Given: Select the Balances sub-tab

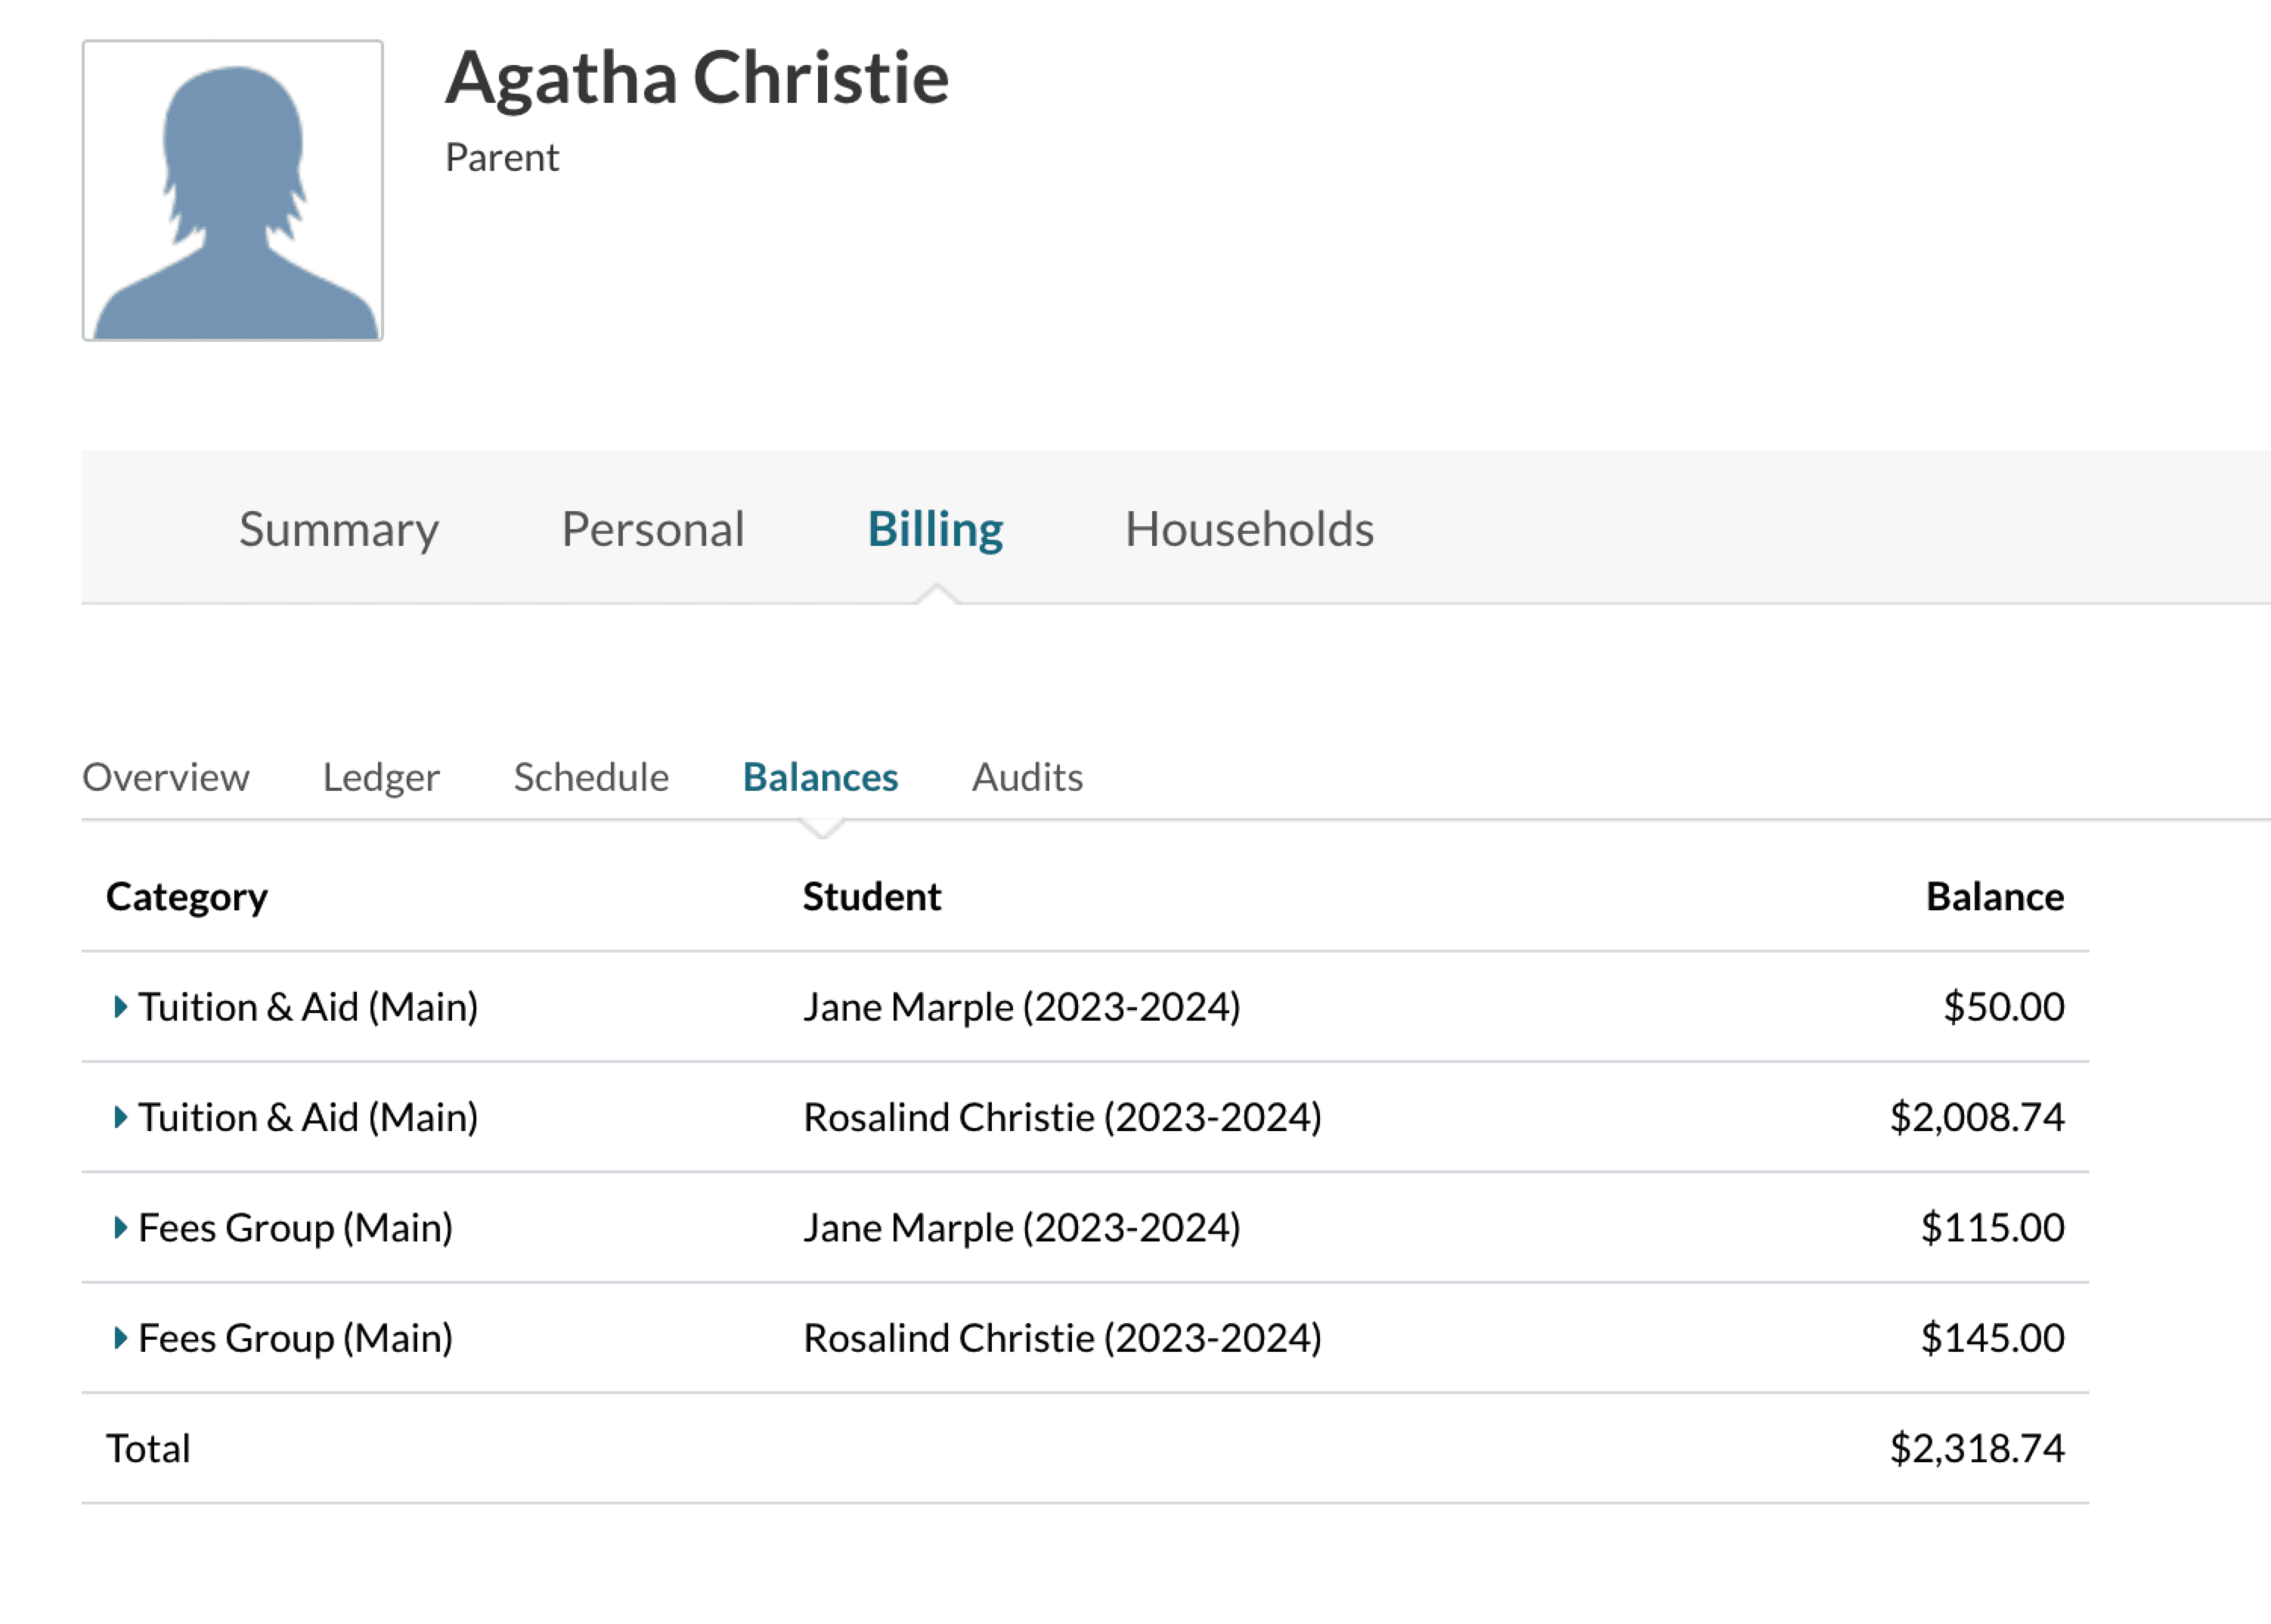Looking at the screenshot, I should [820, 777].
